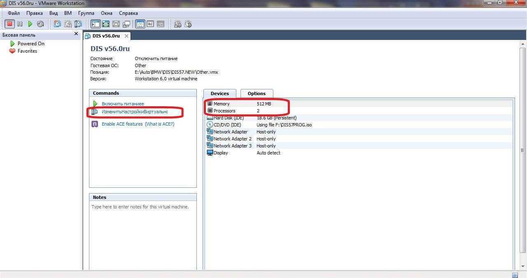This screenshot has width=527, height=278.
Task: Click the vertical scrollbar on the right
Action: tap(523, 148)
